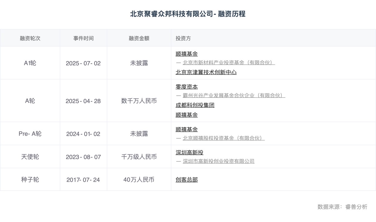
Task: Click the 40万人民币 amount cell
Action: (139, 180)
